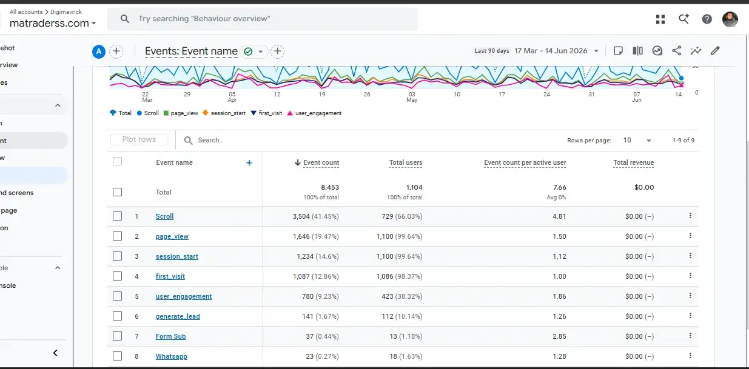The image size is (749, 369).
Task: Open the insights trend line icon
Action: 696,51
